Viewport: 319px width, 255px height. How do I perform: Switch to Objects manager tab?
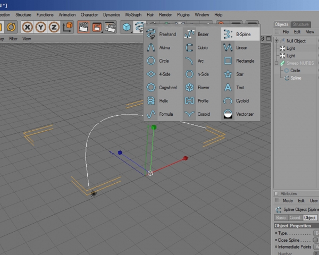(x=282, y=24)
